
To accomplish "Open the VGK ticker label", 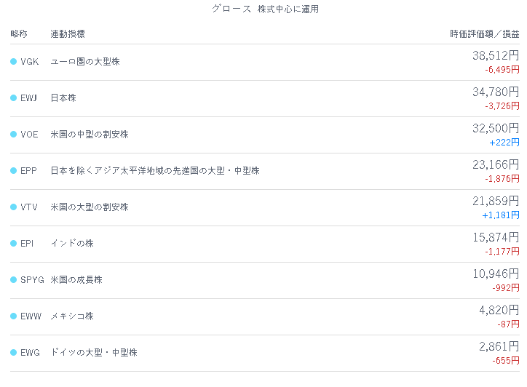I will (x=30, y=62).
